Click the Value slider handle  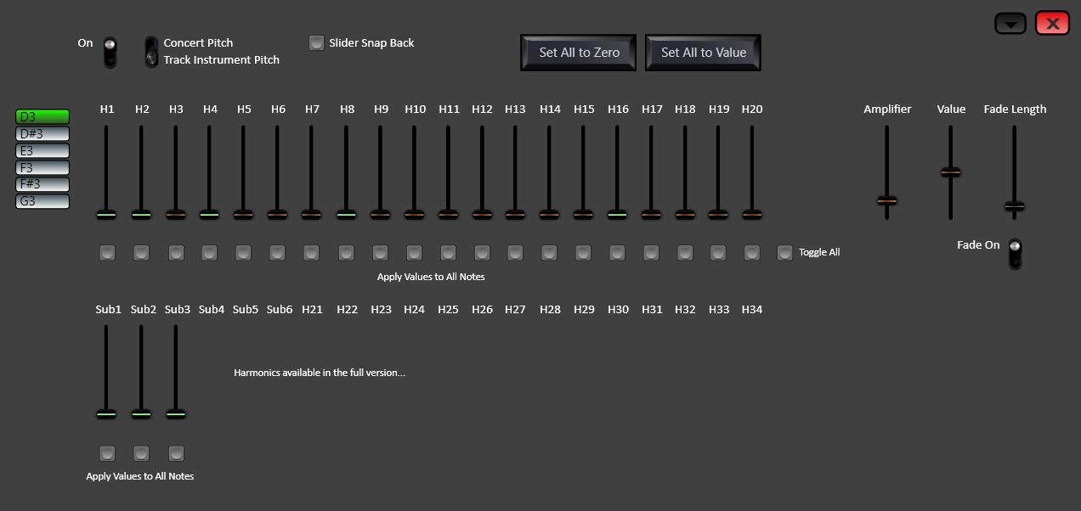coord(950,172)
